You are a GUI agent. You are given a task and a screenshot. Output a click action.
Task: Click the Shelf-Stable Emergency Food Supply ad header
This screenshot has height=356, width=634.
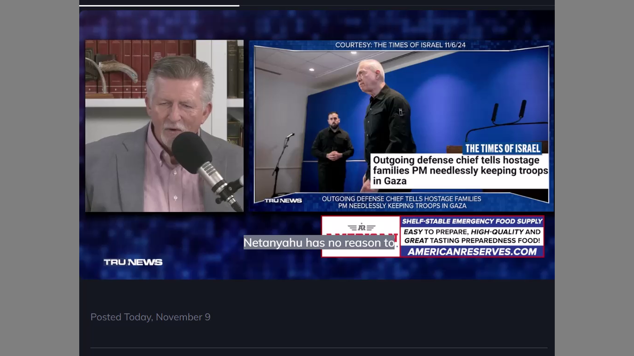472,222
